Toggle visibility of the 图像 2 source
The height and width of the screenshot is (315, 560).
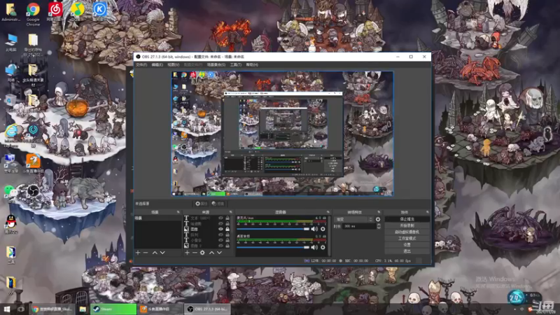[x=220, y=246]
